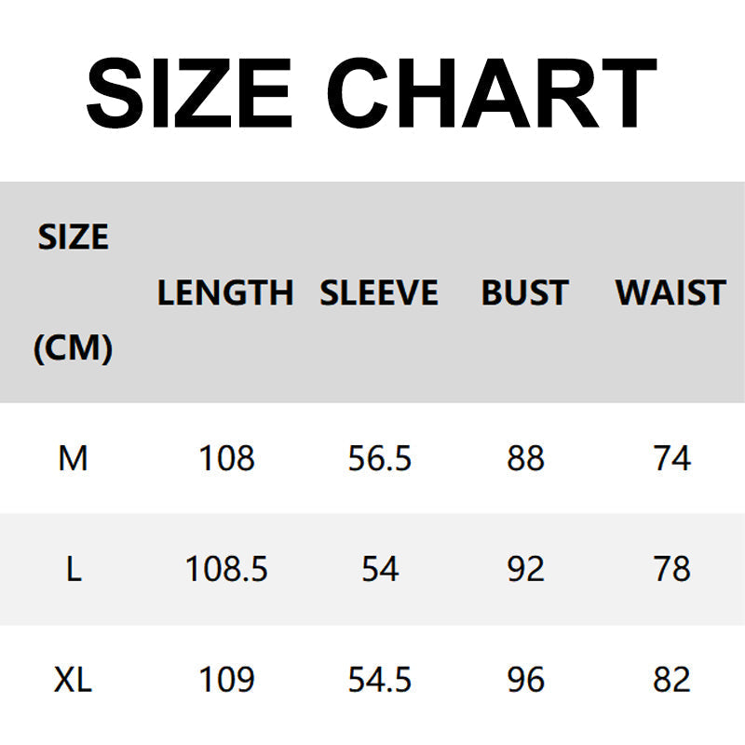
Task: Click the SIZE (CM) column header
Action: click(x=73, y=292)
